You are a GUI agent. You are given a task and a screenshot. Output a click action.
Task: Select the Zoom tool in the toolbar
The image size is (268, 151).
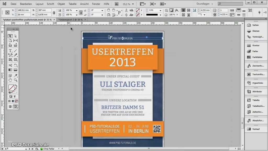coord(15,80)
